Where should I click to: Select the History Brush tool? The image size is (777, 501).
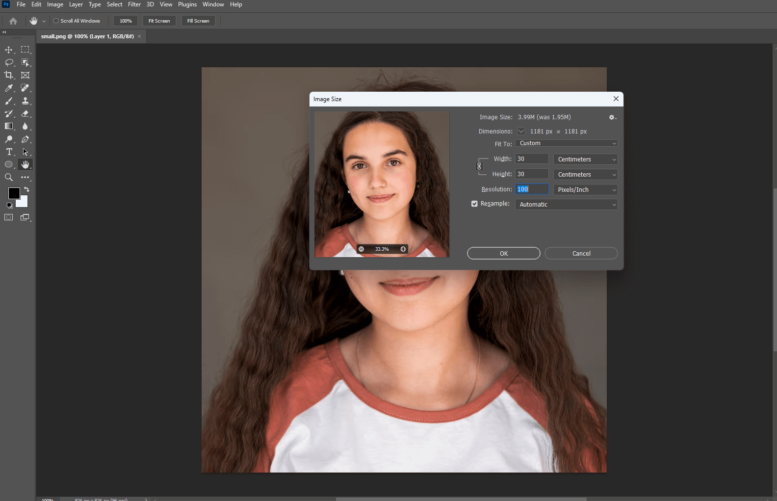(9, 114)
